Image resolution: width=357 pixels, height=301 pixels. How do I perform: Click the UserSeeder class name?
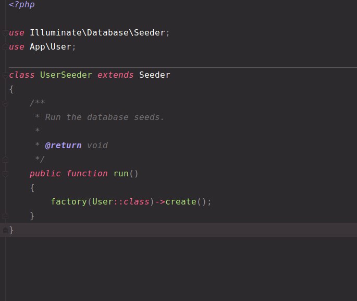(x=66, y=75)
